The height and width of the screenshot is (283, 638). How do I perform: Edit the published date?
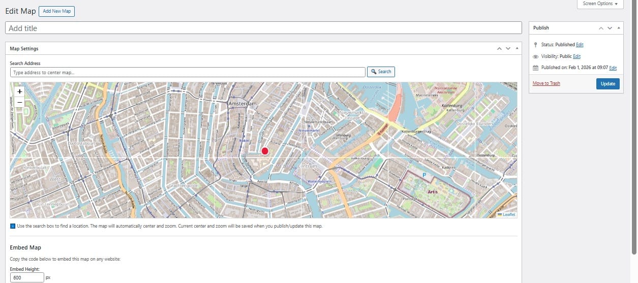[613, 68]
